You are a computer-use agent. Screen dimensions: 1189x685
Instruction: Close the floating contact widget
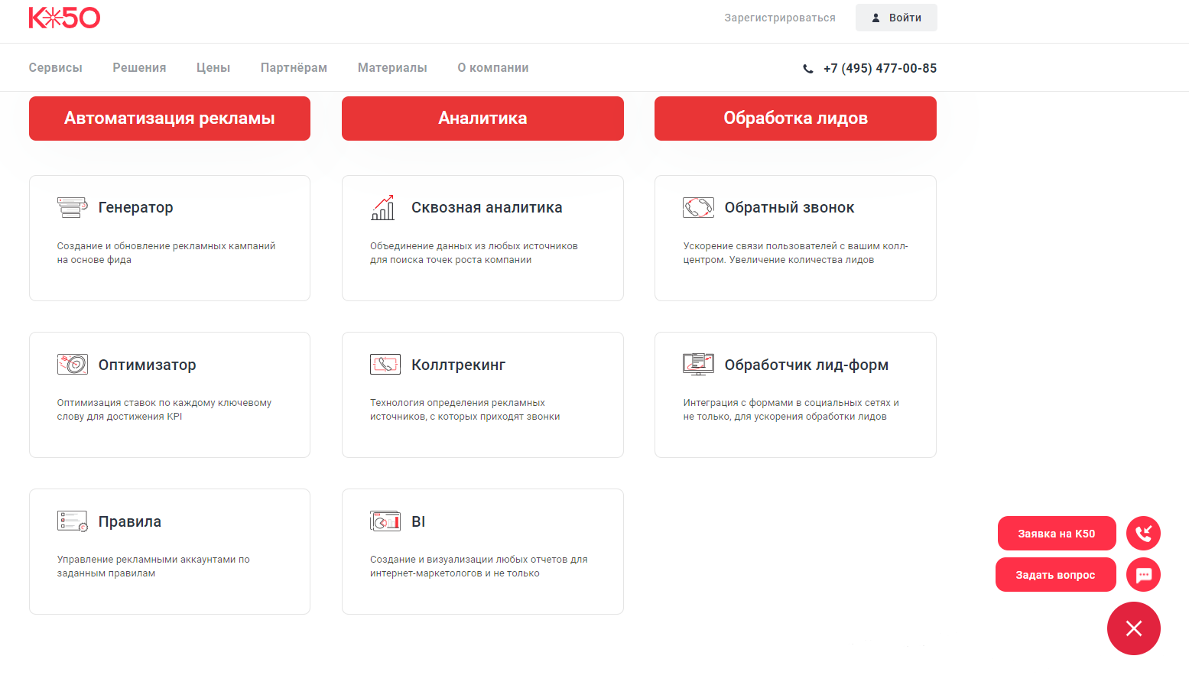pyautogui.click(x=1134, y=628)
